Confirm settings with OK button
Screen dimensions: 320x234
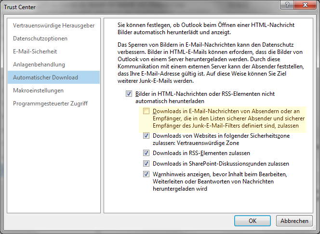[253, 221]
